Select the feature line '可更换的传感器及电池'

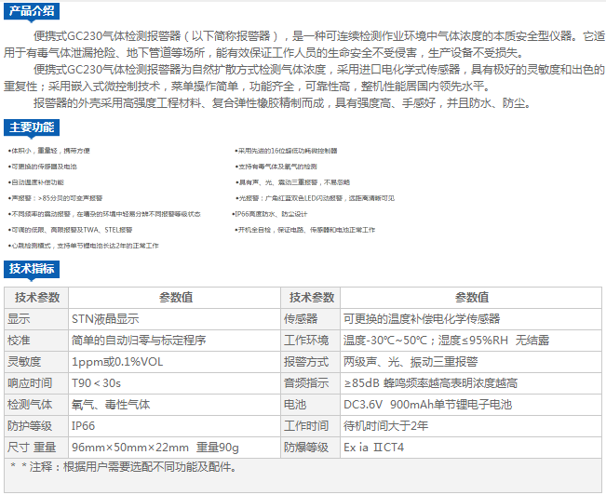click(43, 167)
